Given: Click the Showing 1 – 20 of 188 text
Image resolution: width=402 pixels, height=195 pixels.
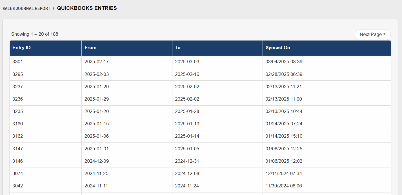Looking at the screenshot, I should [35, 34].
